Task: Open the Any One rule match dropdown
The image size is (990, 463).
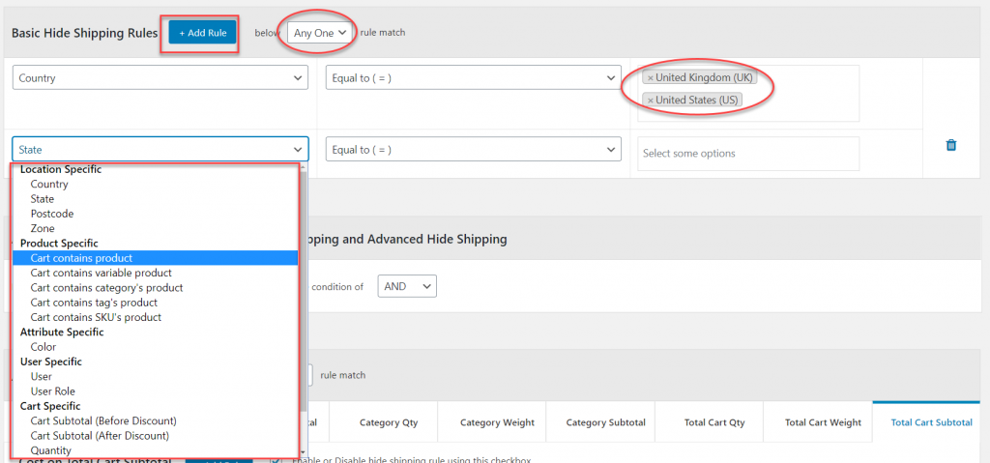Action: coord(319,33)
